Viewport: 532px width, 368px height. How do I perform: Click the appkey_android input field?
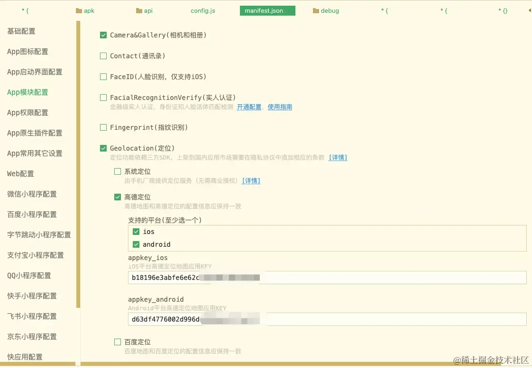pyautogui.click(x=327, y=319)
